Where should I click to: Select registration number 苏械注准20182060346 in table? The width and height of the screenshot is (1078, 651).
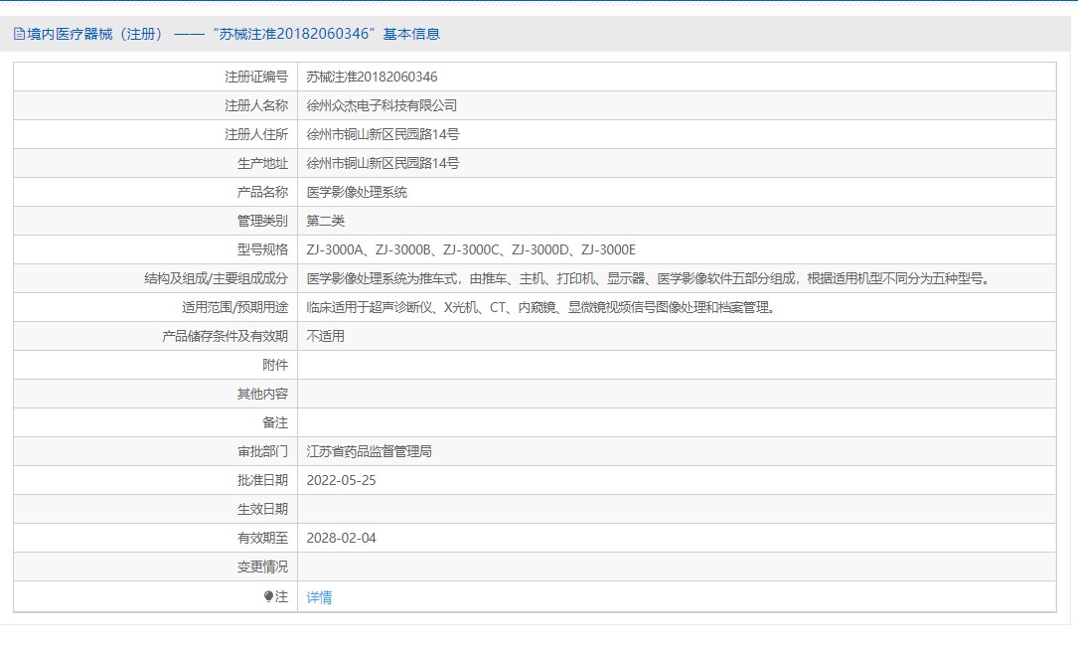[x=372, y=77]
